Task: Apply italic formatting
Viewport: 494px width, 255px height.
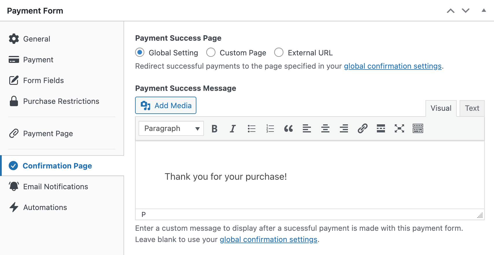Action: 233,129
